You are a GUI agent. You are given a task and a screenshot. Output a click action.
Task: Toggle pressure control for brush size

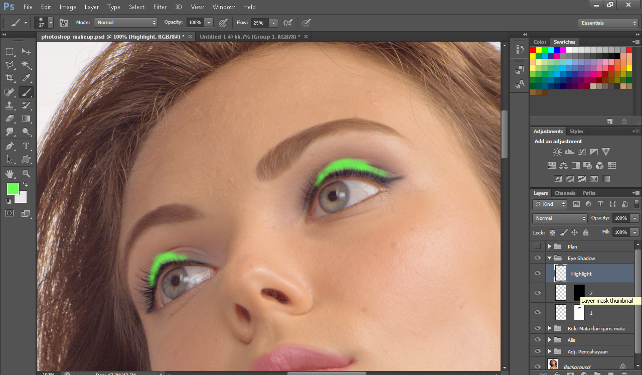coord(306,23)
